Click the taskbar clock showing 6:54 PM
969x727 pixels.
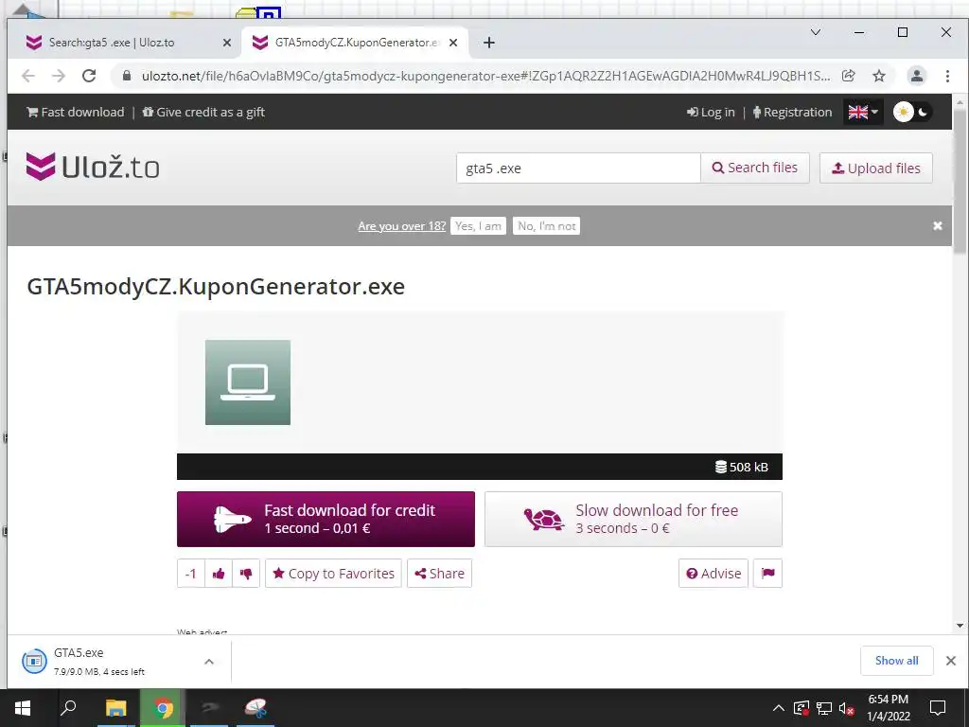(x=889, y=708)
